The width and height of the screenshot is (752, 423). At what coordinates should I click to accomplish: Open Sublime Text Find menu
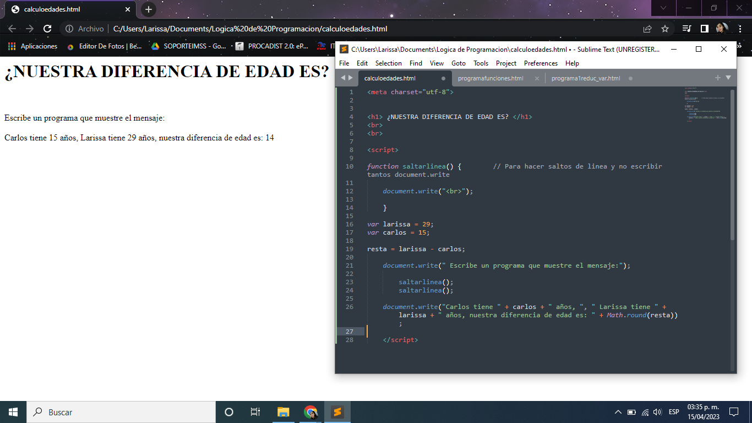(x=416, y=63)
